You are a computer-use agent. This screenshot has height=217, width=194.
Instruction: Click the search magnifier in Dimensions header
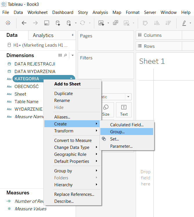(66, 55)
